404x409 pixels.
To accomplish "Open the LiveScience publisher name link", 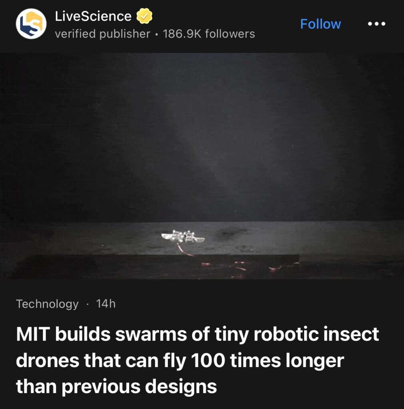I will pos(93,16).
